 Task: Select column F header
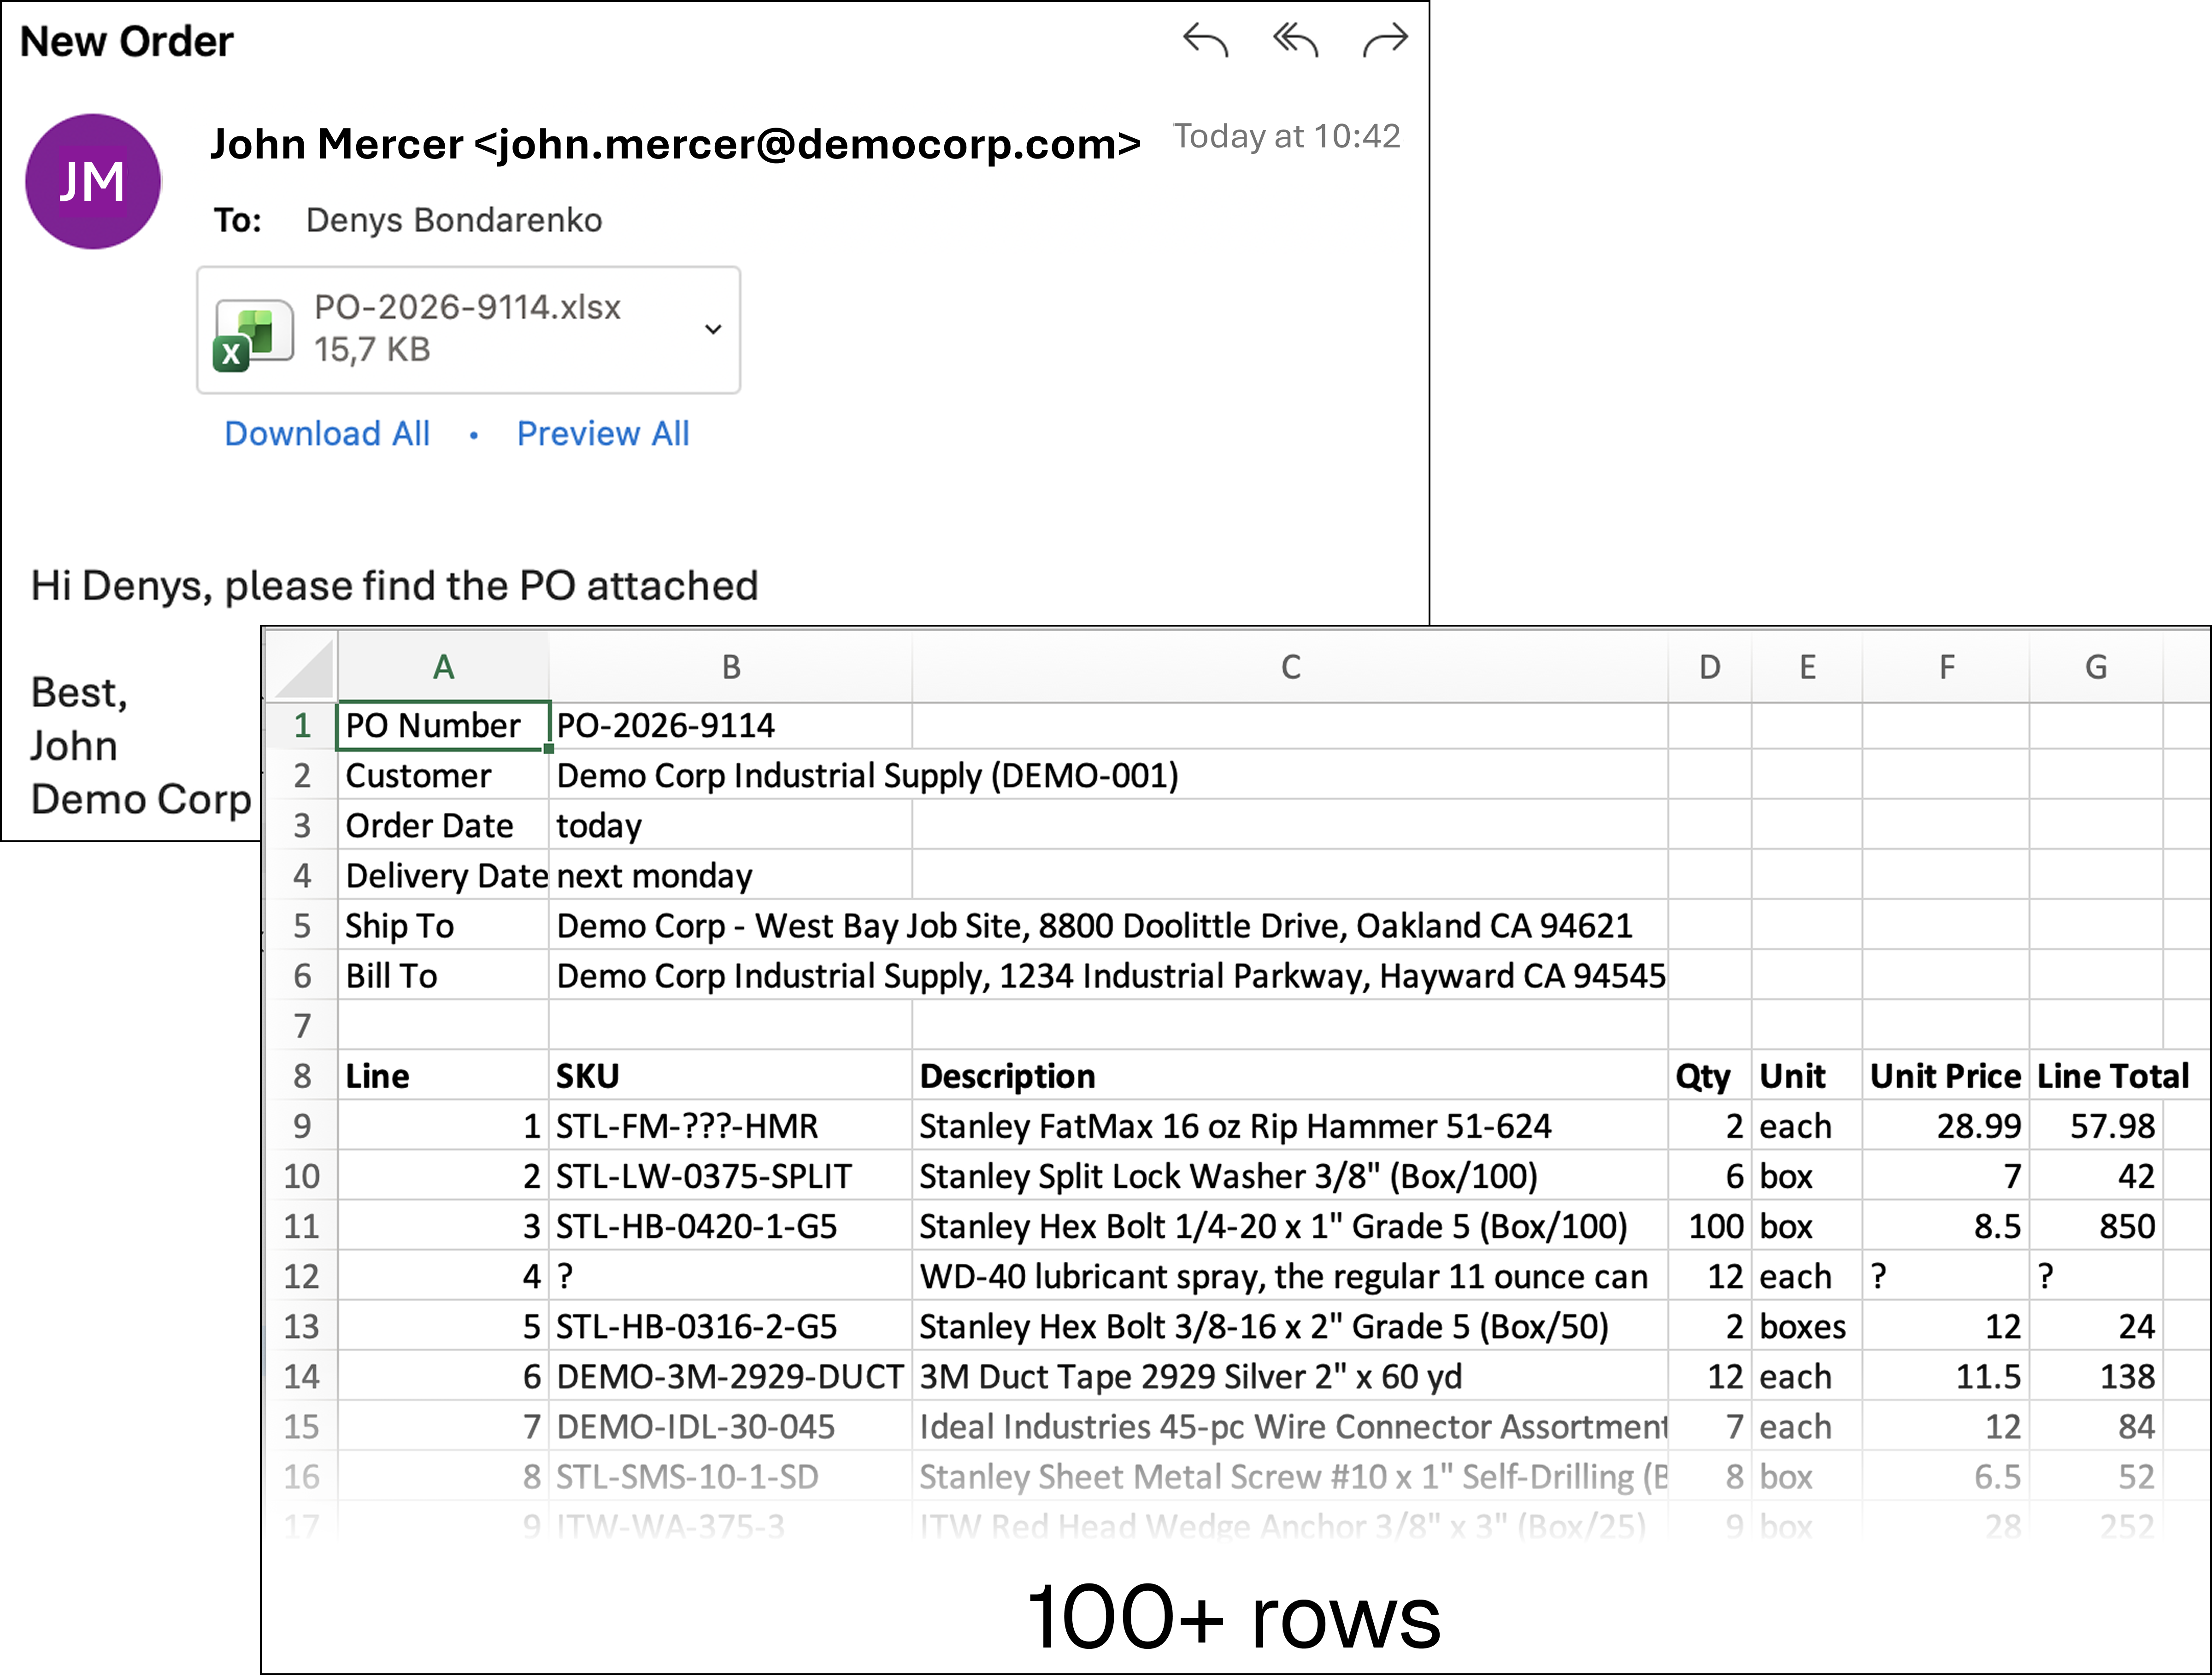pyautogui.click(x=1946, y=667)
